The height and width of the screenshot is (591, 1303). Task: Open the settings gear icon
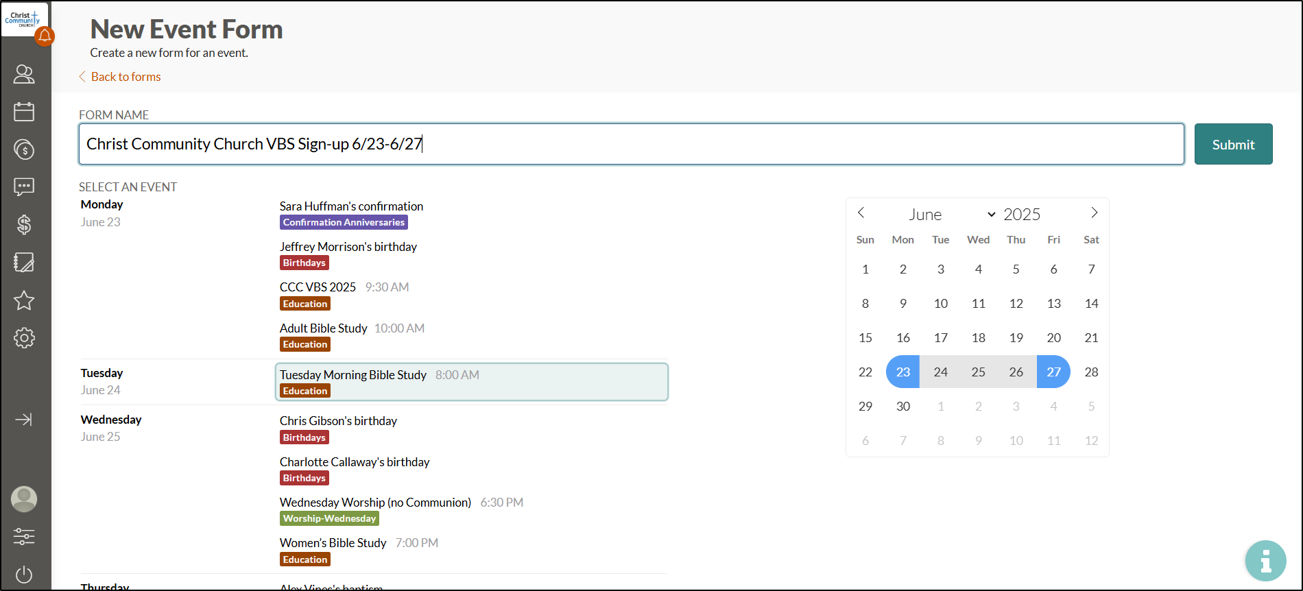coord(24,338)
